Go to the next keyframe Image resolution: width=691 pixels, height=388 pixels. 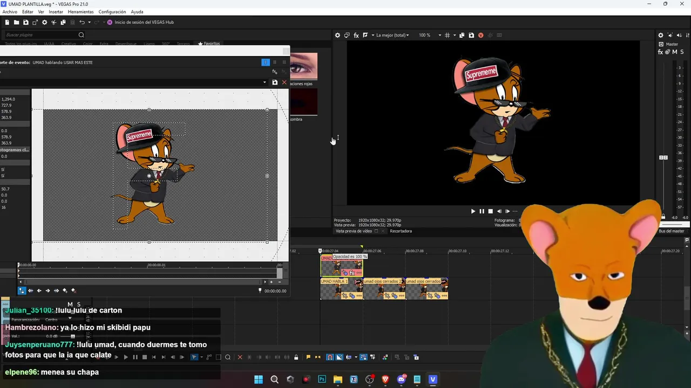coord(48,290)
